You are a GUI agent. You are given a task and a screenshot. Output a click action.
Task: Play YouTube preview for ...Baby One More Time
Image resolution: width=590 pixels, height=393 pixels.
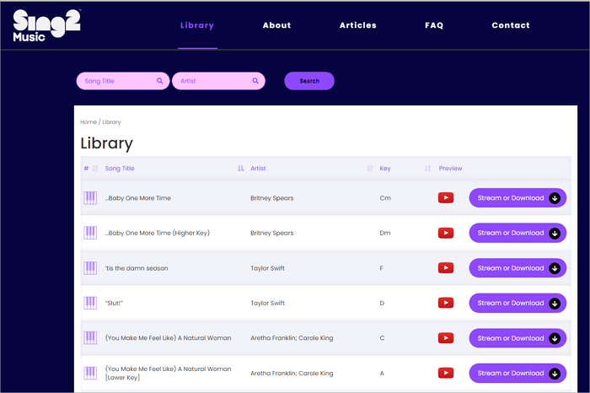click(446, 198)
